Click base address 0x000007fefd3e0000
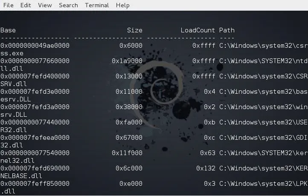The width and height of the screenshot is (308, 196). coord(35,92)
